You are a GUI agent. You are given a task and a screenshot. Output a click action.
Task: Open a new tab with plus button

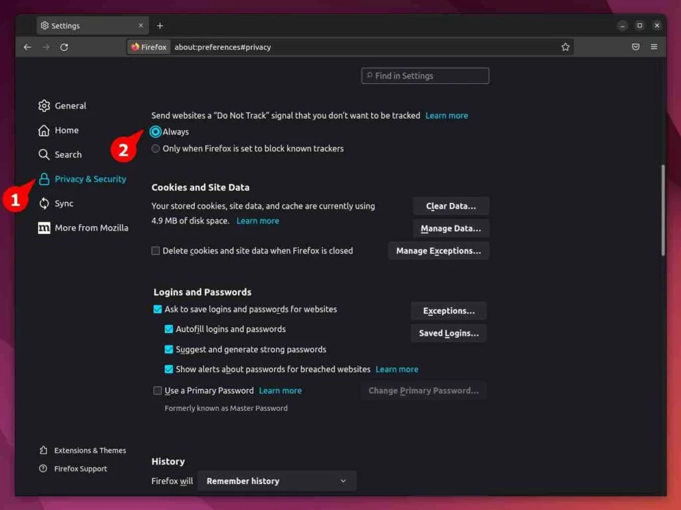(160, 26)
